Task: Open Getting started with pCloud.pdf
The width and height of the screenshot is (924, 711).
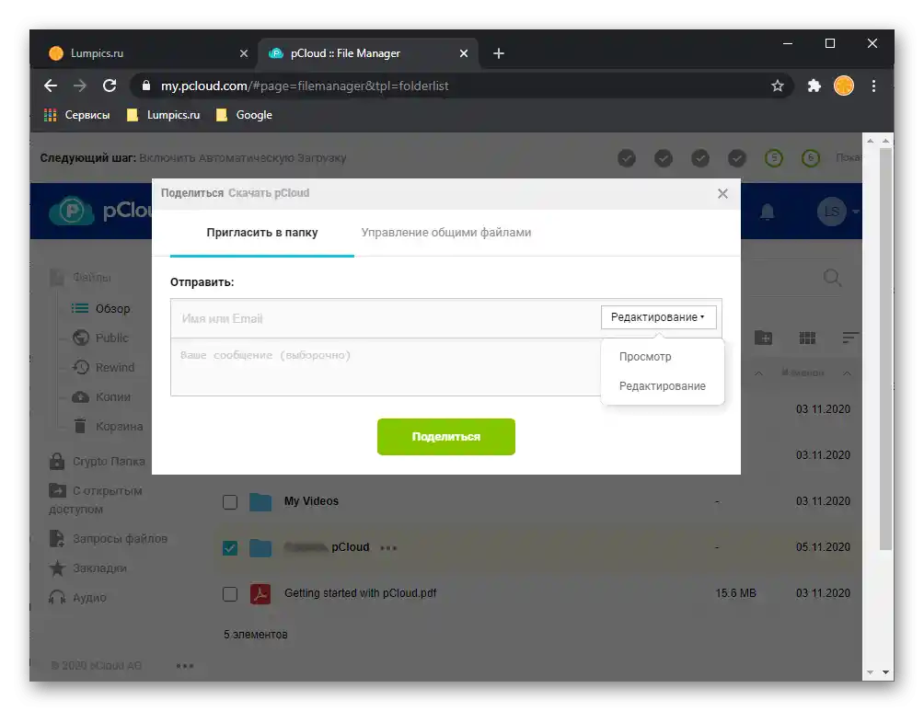Action: tap(360, 593)
